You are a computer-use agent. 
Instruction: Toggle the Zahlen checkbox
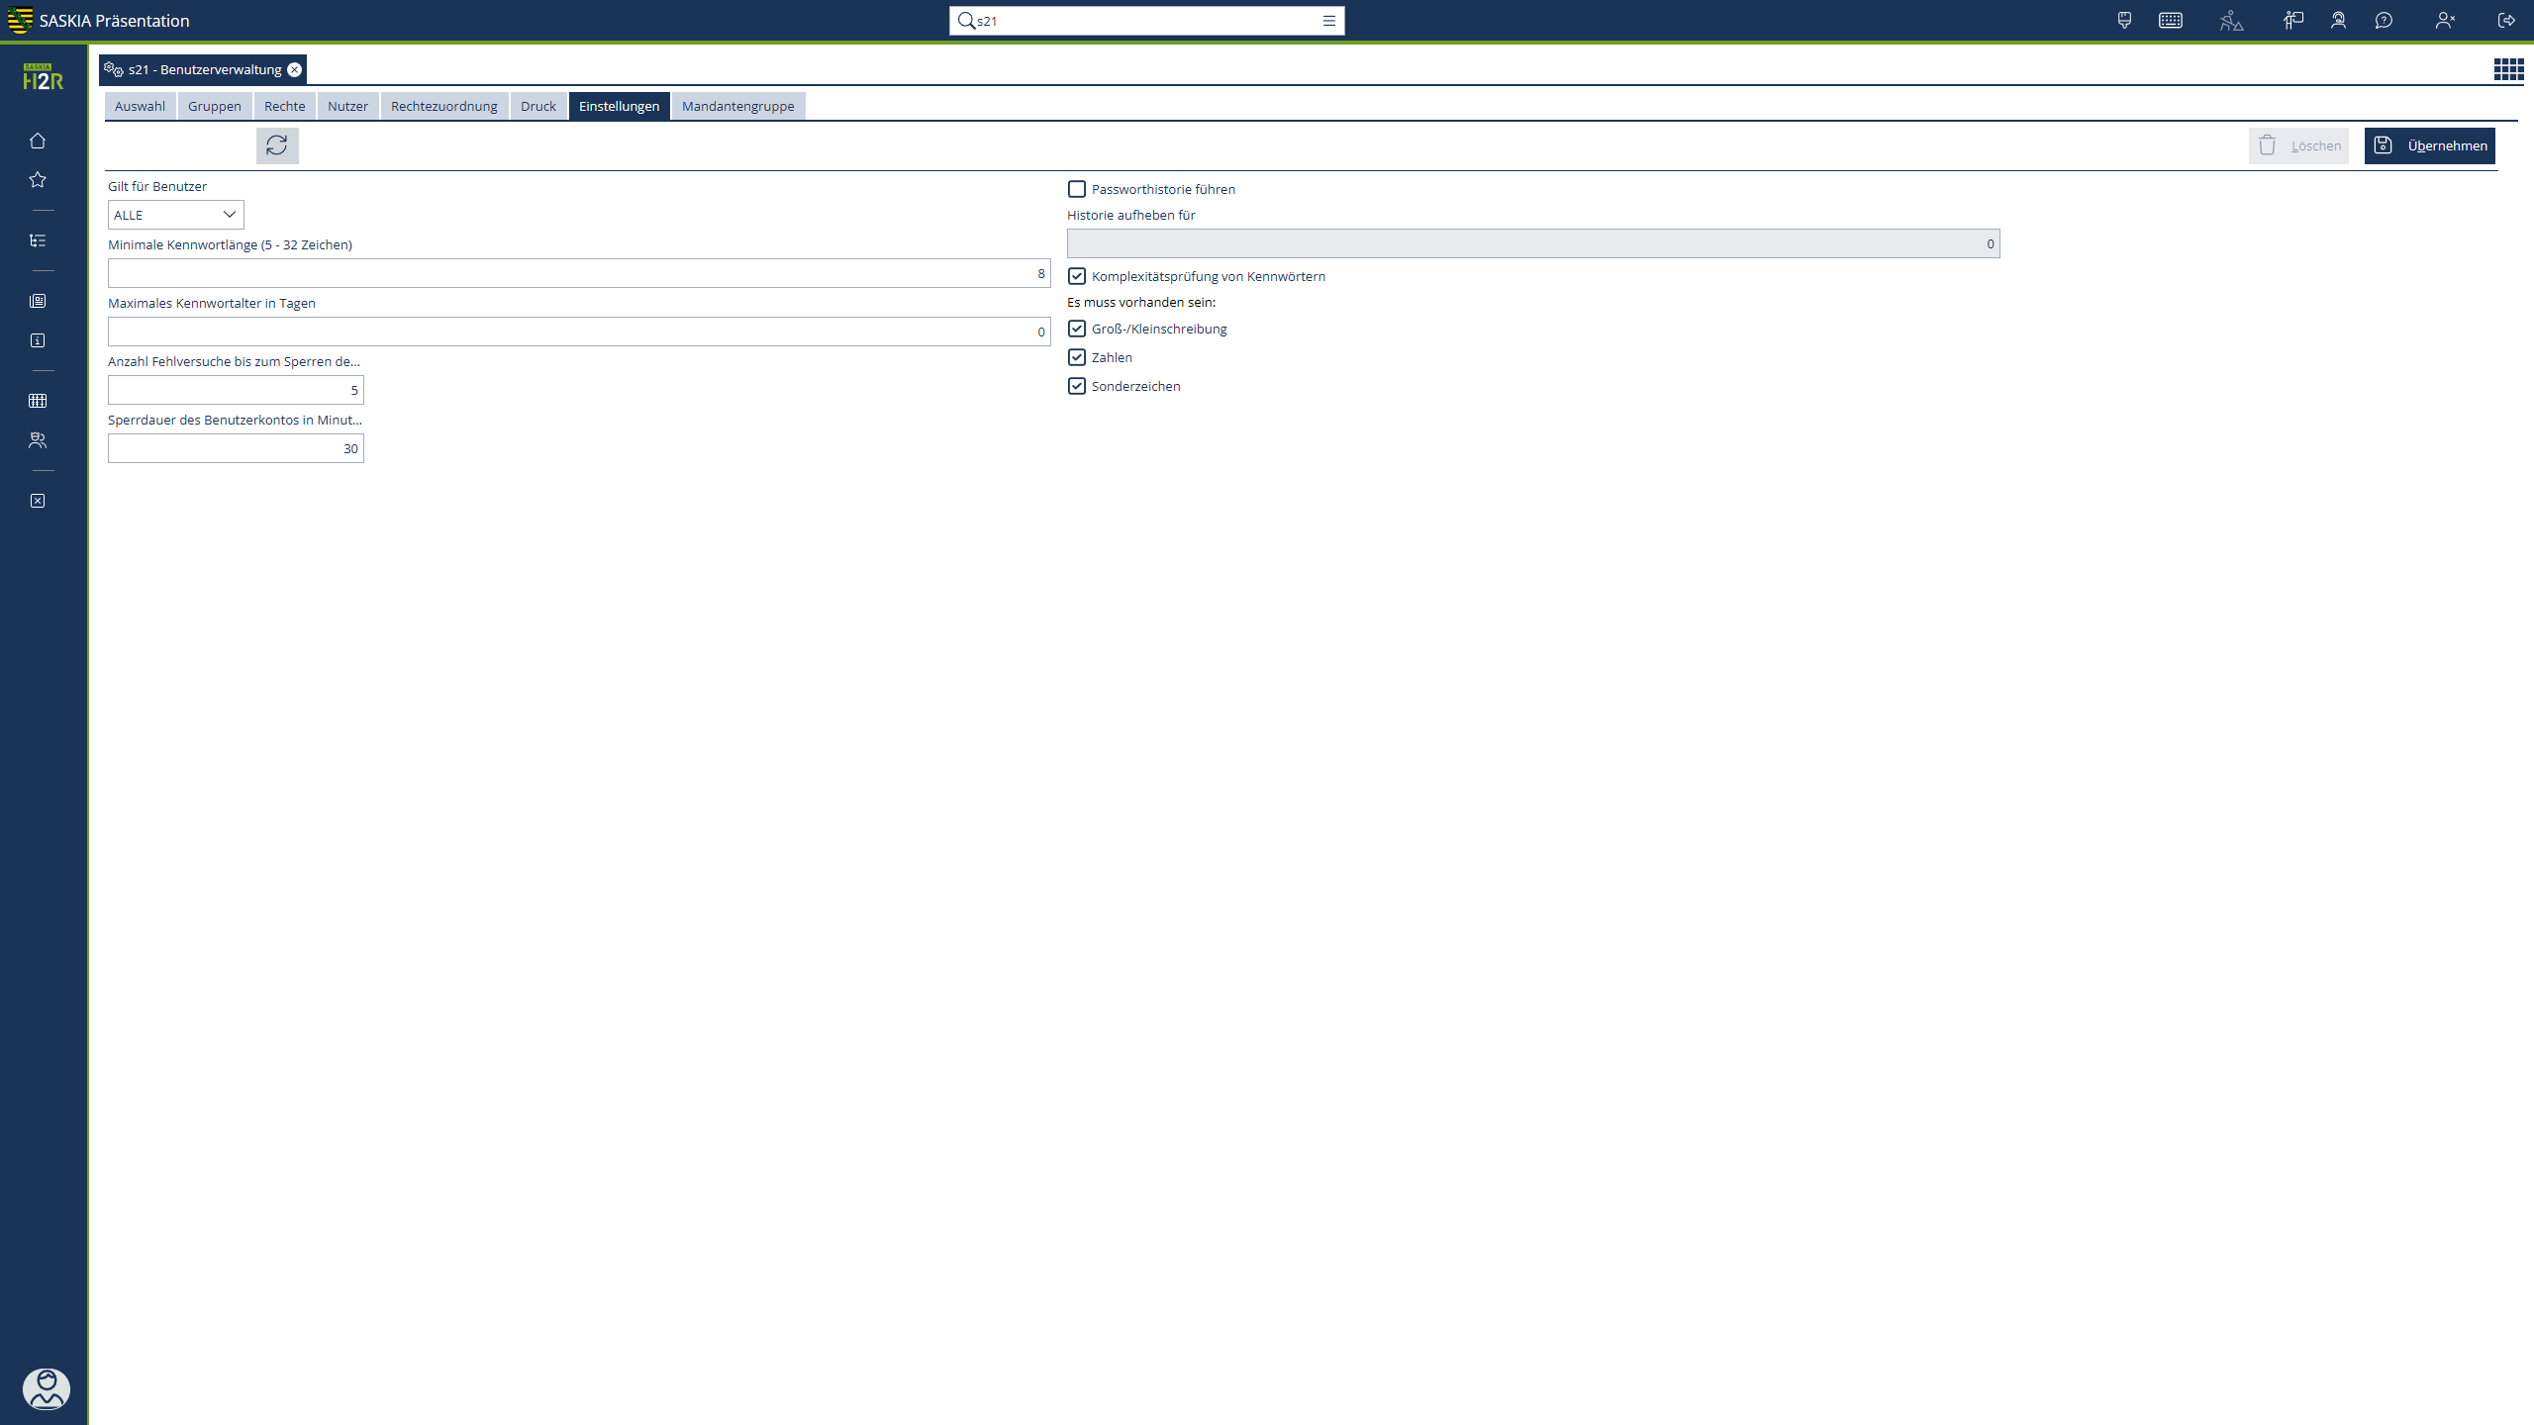tap(1077, 357)
